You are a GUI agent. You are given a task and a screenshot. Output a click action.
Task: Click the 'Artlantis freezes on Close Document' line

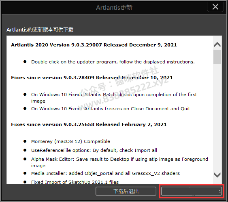point(111,109)
